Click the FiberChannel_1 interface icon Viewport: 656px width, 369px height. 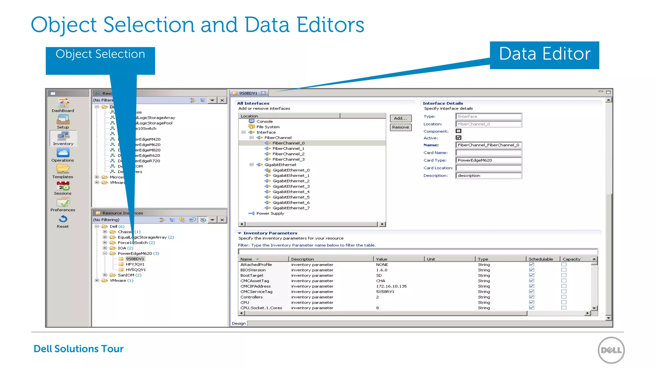coord(268,149)
